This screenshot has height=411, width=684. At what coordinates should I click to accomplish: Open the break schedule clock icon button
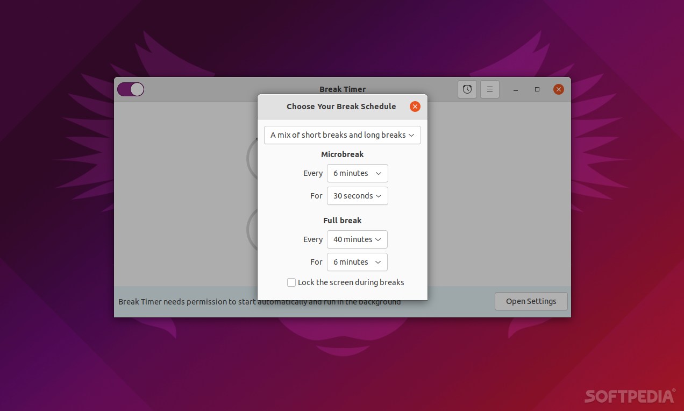[467, 89]
